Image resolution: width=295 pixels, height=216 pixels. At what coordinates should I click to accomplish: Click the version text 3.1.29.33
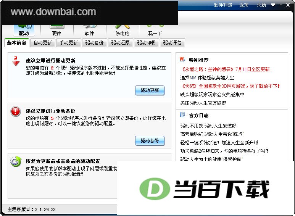point(45,210)
